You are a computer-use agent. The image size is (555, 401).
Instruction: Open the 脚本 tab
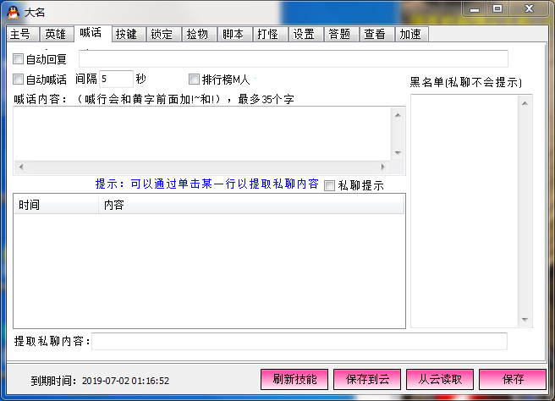point(234,35)
